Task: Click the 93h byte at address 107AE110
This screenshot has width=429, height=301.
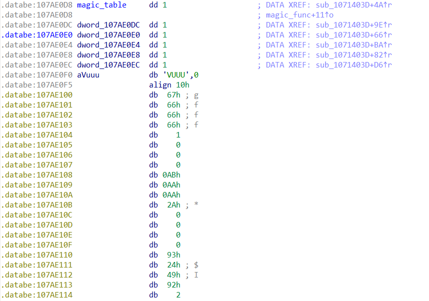Action: pos(173,255)
